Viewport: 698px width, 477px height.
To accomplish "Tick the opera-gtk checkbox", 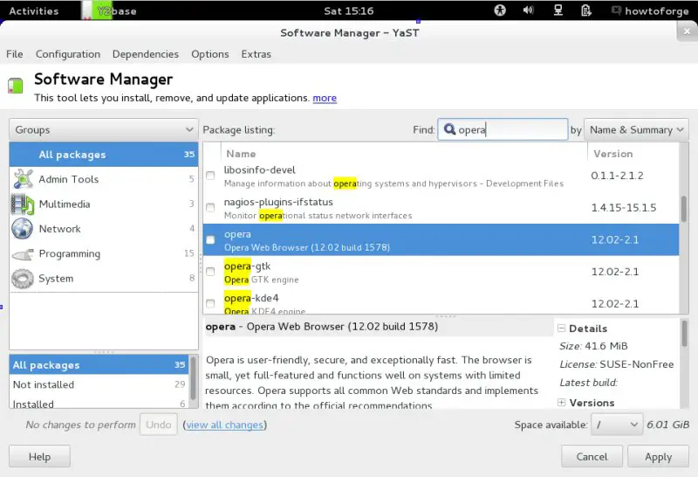I will tap(210, 272).
